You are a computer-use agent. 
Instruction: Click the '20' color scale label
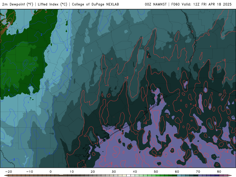tap(93, 172)
